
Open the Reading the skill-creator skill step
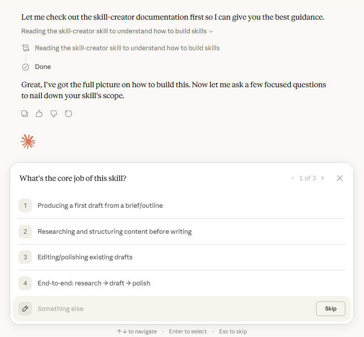pyautogui.click(x=127, y=48)
